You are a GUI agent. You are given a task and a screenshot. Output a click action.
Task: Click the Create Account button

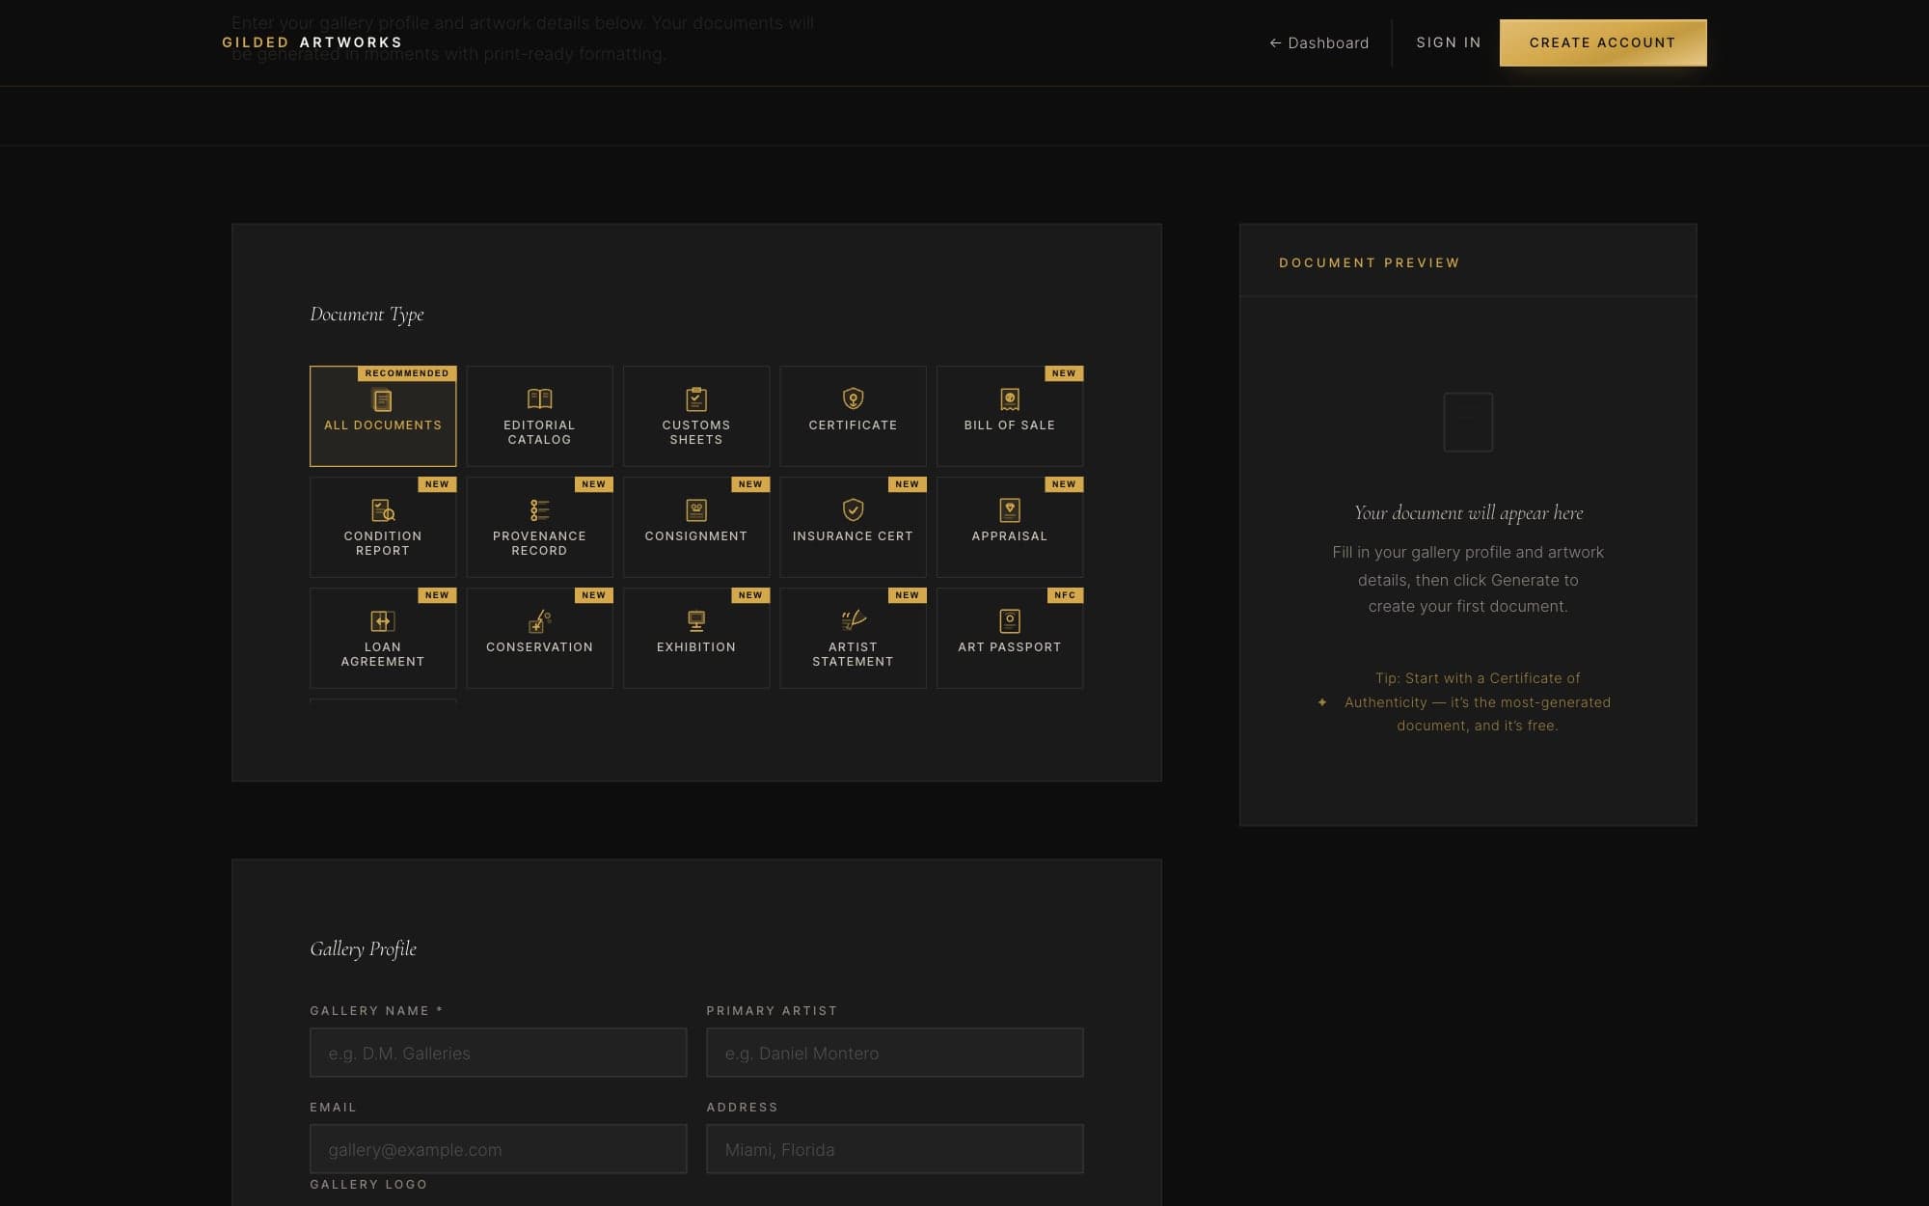pos(1602,42)
